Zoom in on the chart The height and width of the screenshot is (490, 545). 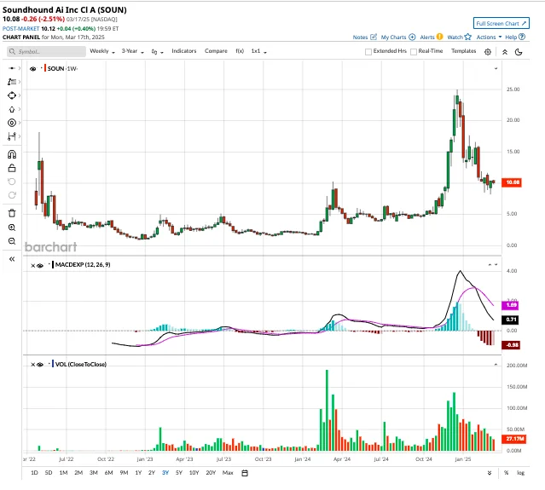12,228
